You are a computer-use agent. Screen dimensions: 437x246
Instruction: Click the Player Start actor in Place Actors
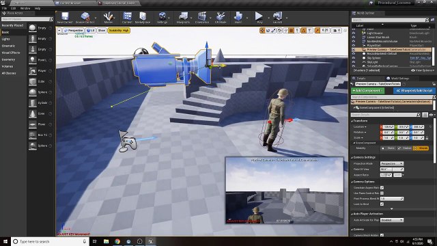click(x=40, y=71)
